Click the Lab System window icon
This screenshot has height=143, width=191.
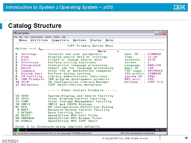(x=15, y=33)
